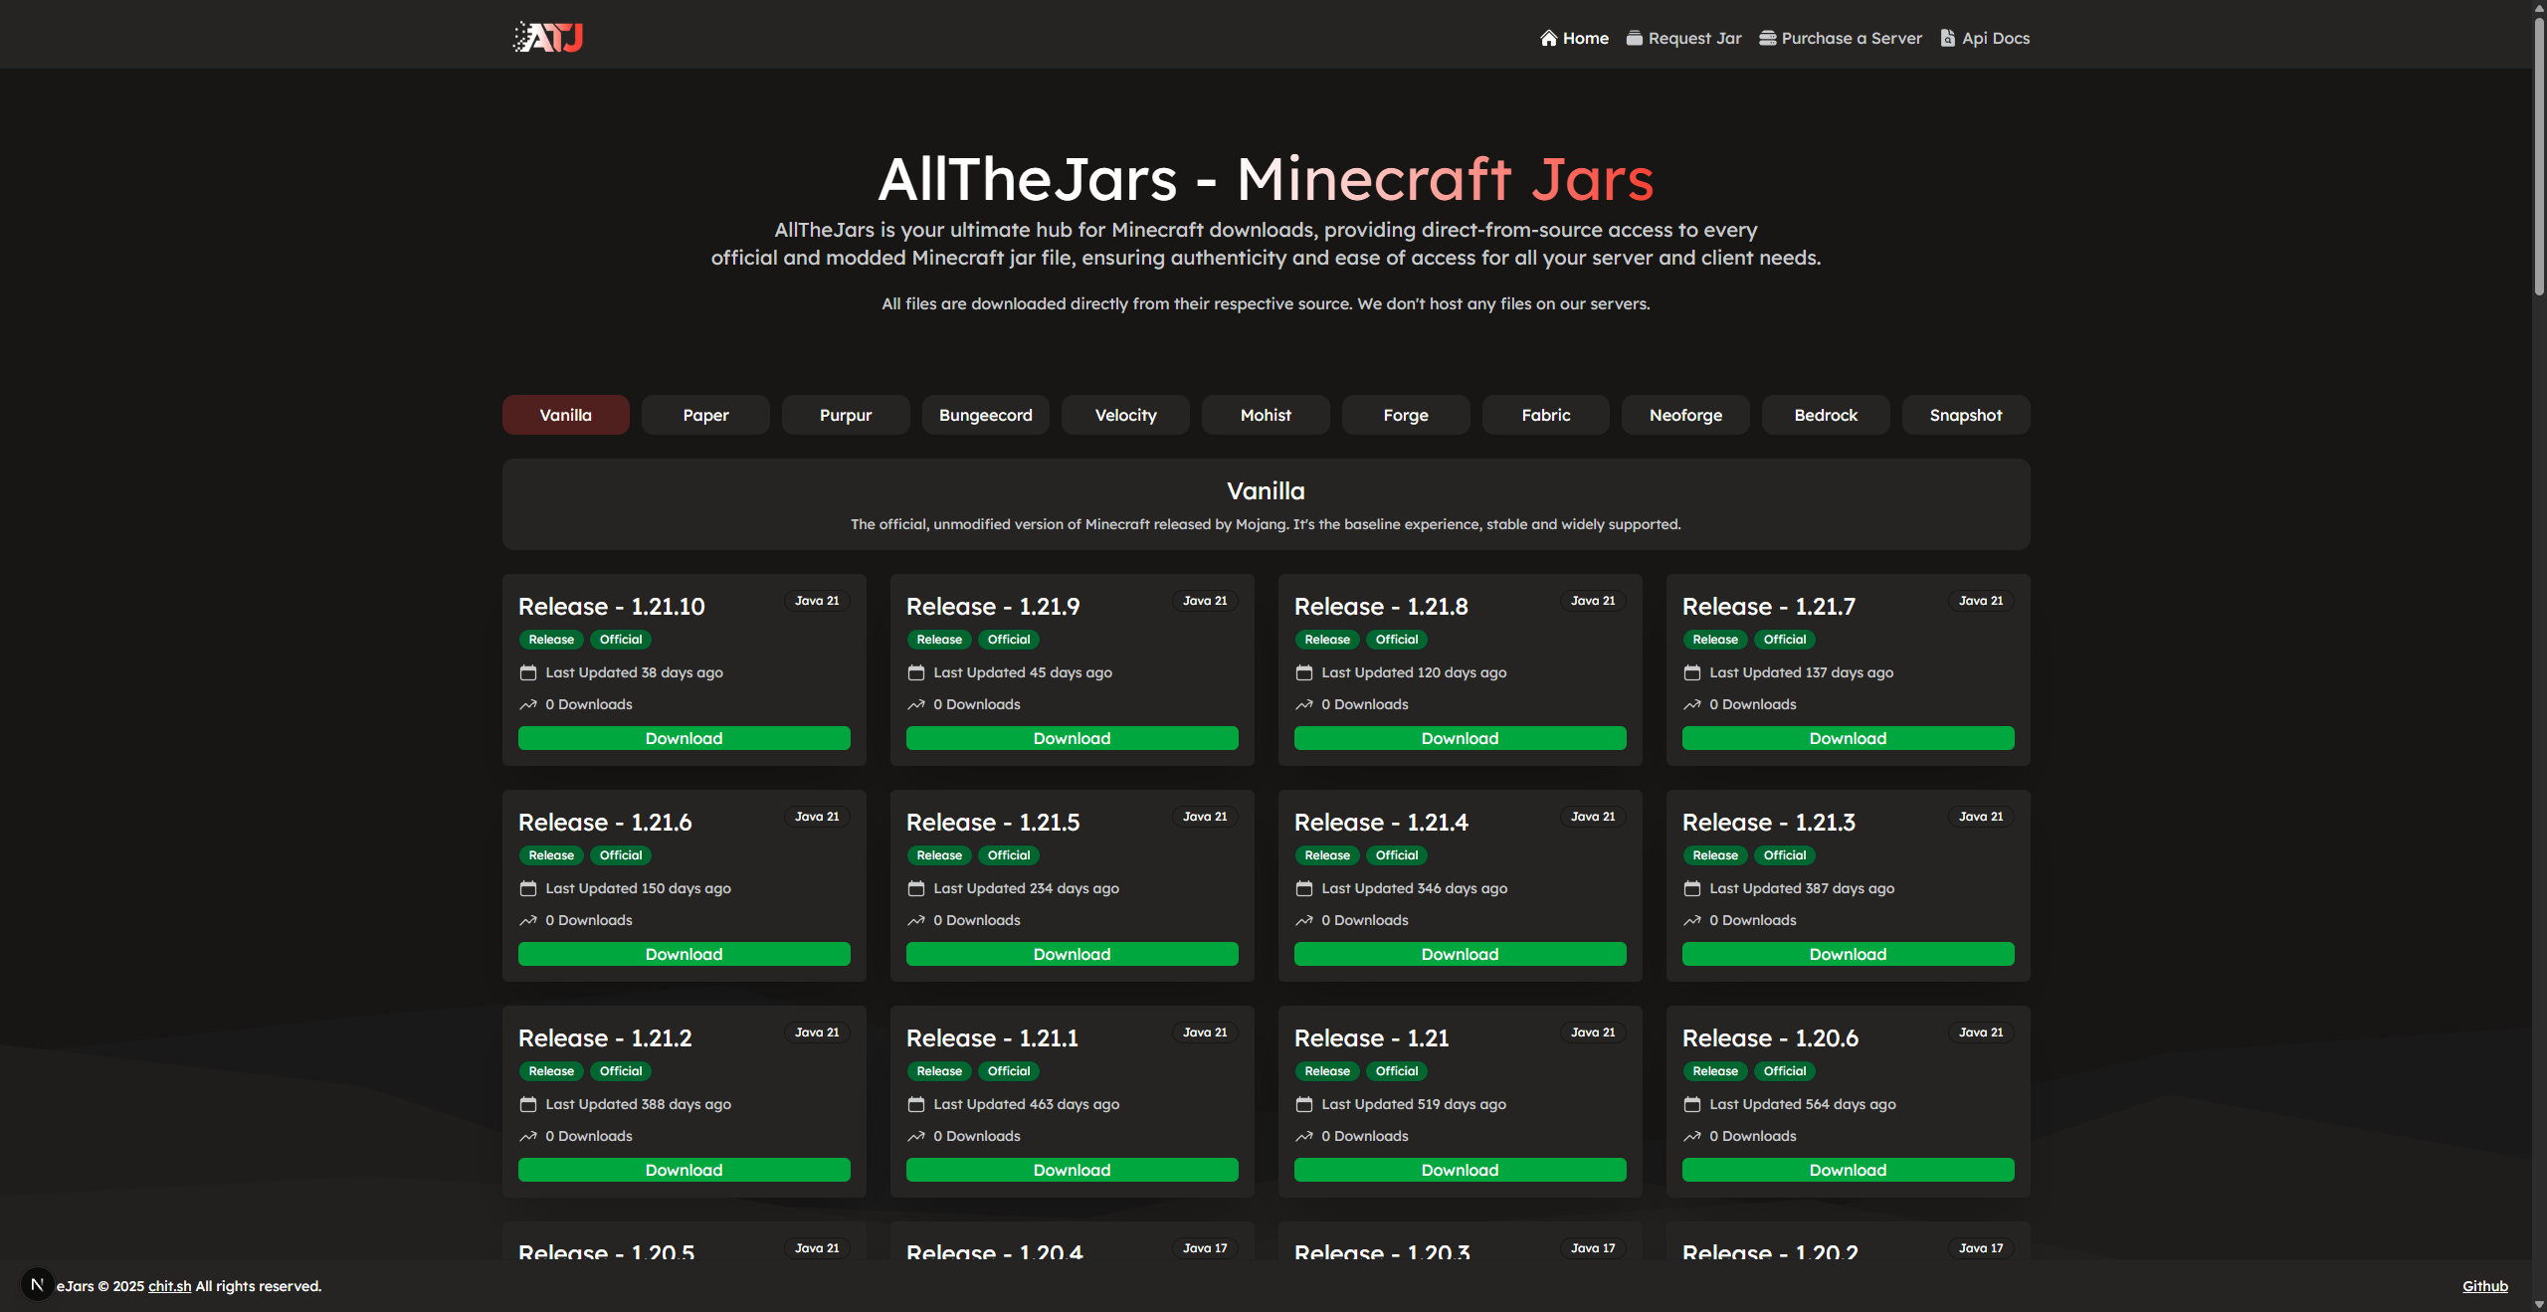This screenshot has height=1312, width=2547.
Task: Click the Purchase a Server icon
Action: (1767, 38)
